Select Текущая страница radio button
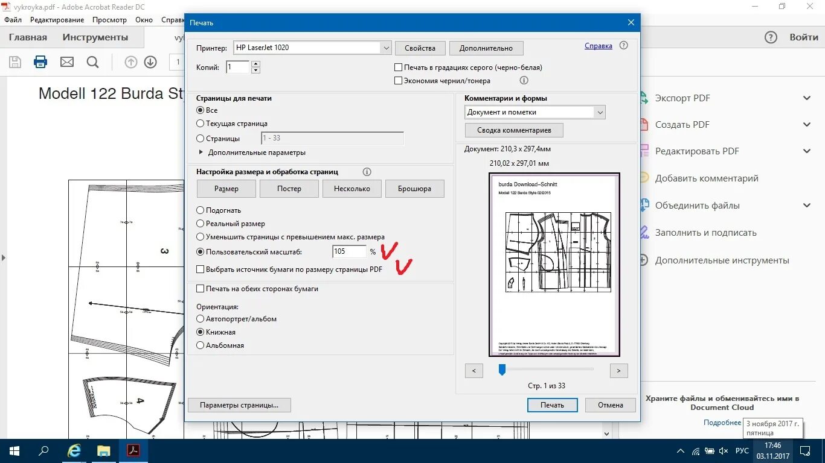This screenshot has height=463, width=825. point(201,124)
